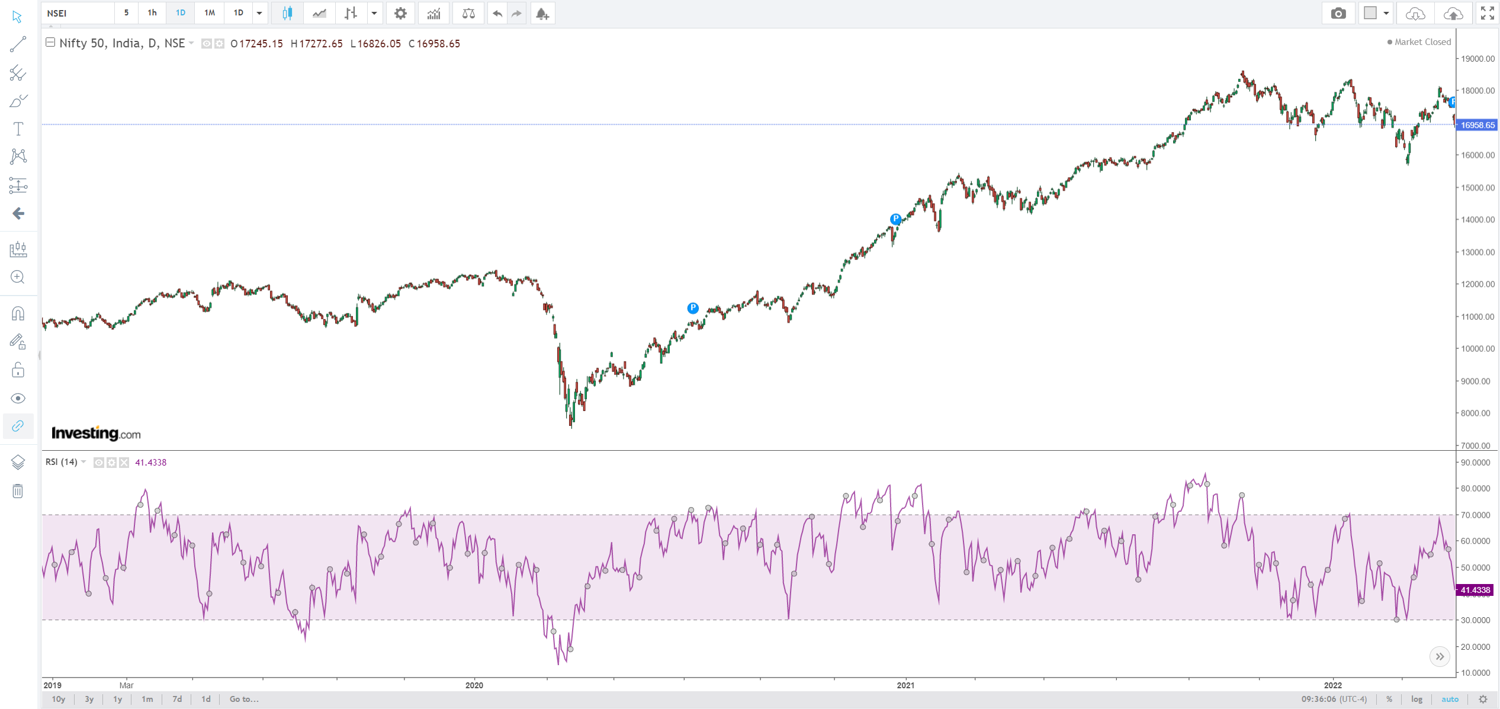Open the object tree layers icon
The image size is (1500, 709).
(x=18, y=462)
